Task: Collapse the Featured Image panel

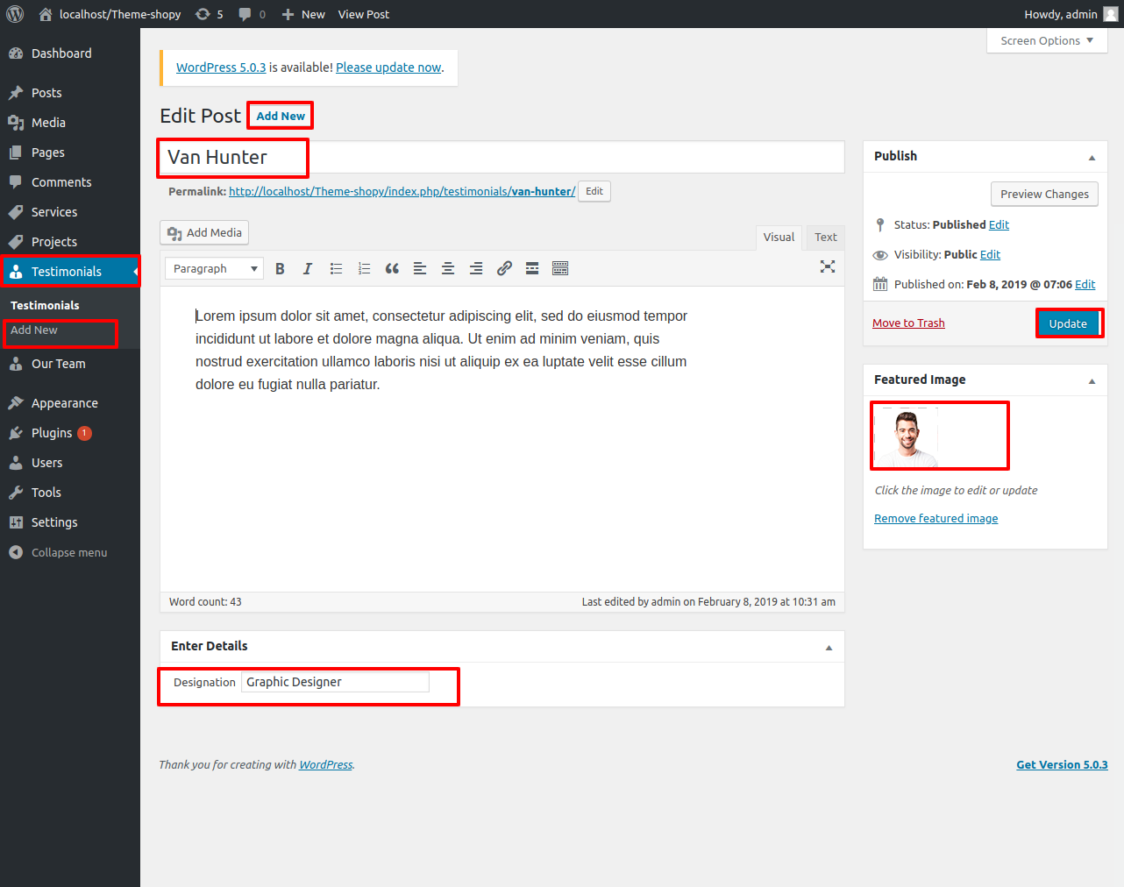Action: click(1092, 380)
